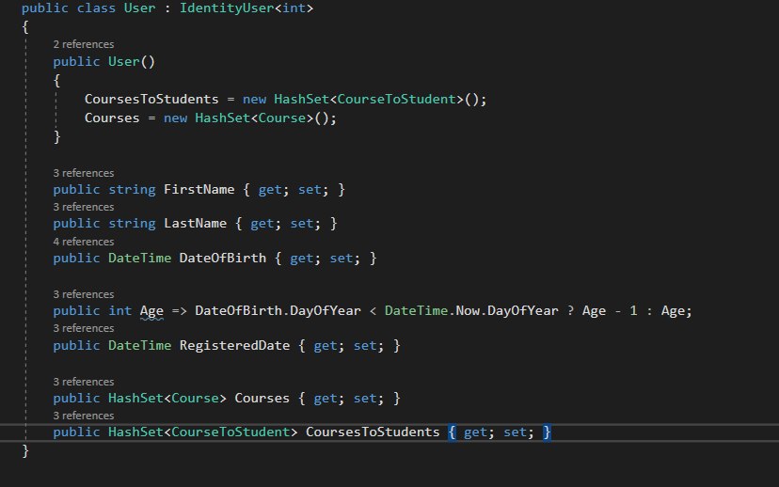Open '3 references' CodeLens above FirstName property
This screenshot has width=779, height=487.
84,173
